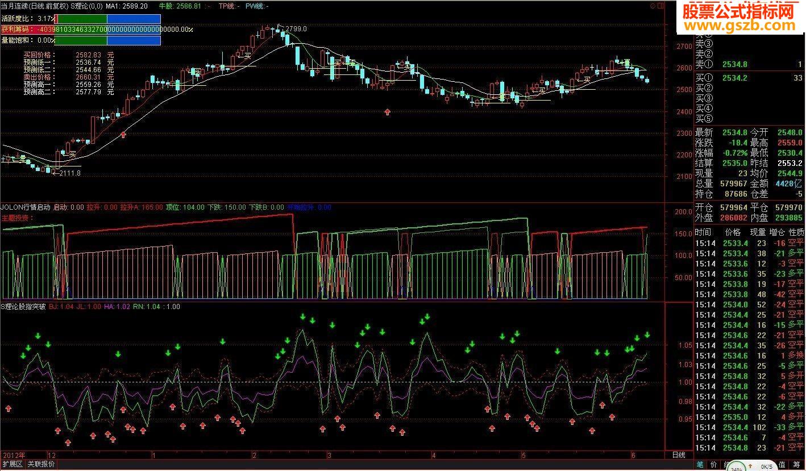Click the 预测高二 2577.79 row
The image size is (806, 471).
pyautogui.click(x=68, y=92)
